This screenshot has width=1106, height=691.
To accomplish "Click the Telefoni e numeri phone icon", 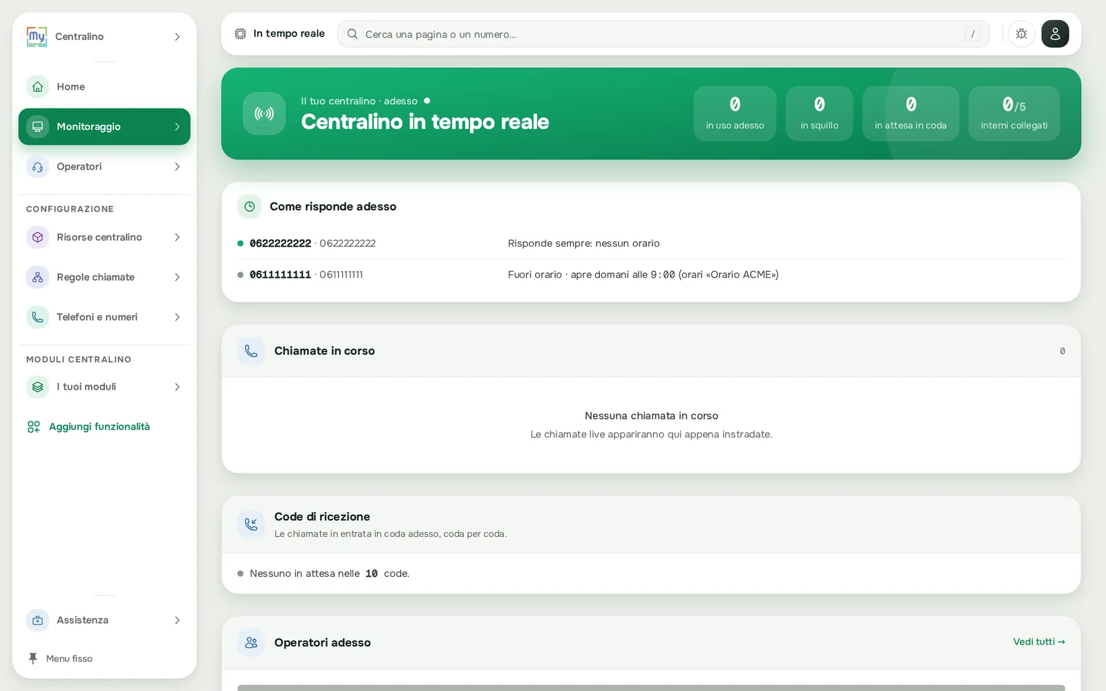I will click(37, 317).
